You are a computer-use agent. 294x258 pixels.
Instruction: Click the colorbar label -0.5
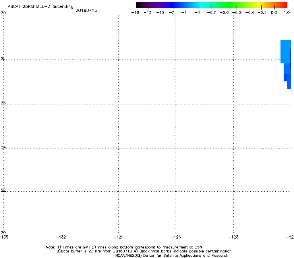click(237, 13)
